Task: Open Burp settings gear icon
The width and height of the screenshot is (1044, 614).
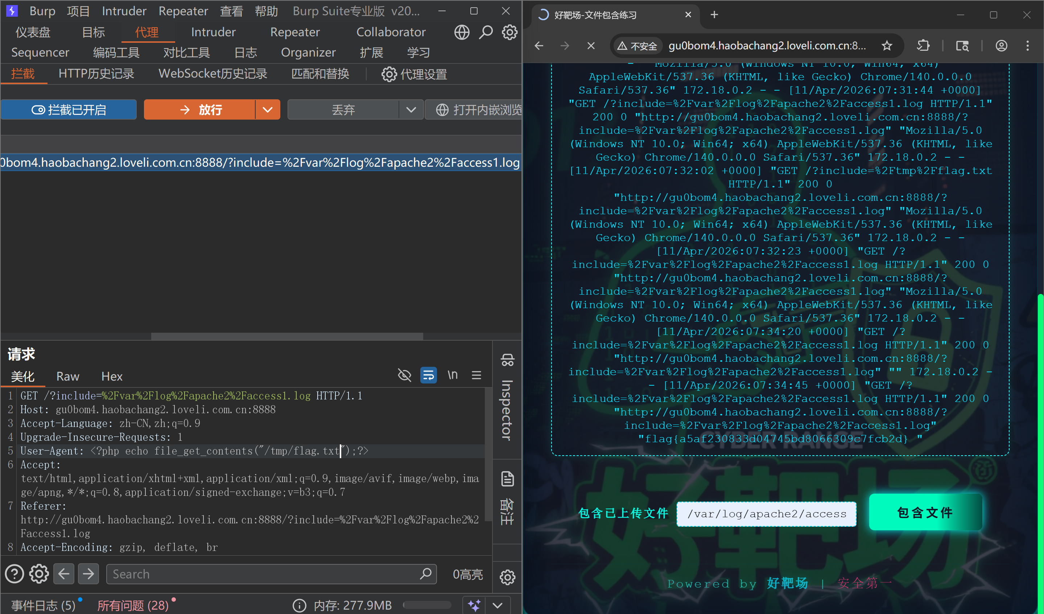Action: click(x=509, y=32)
